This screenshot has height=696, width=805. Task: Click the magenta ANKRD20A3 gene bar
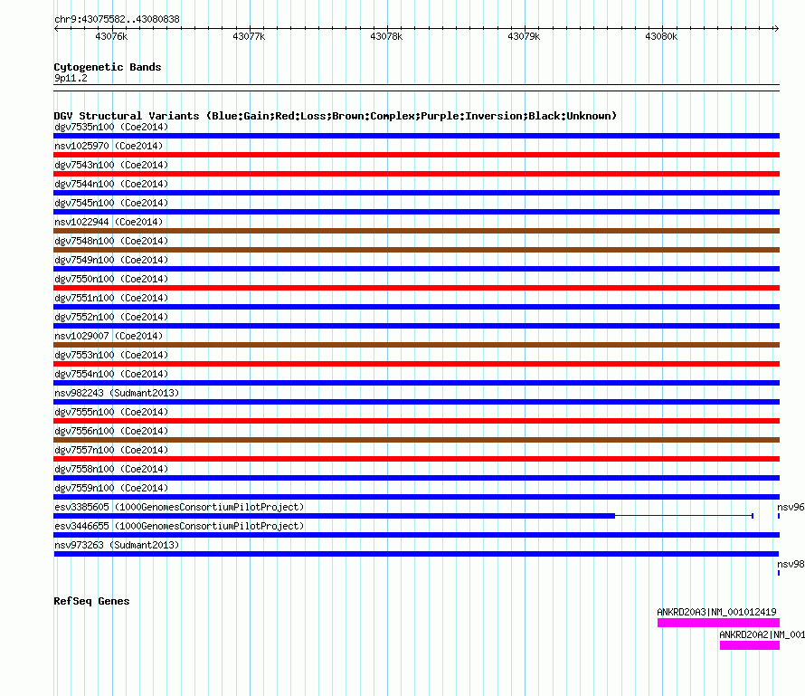717,623
